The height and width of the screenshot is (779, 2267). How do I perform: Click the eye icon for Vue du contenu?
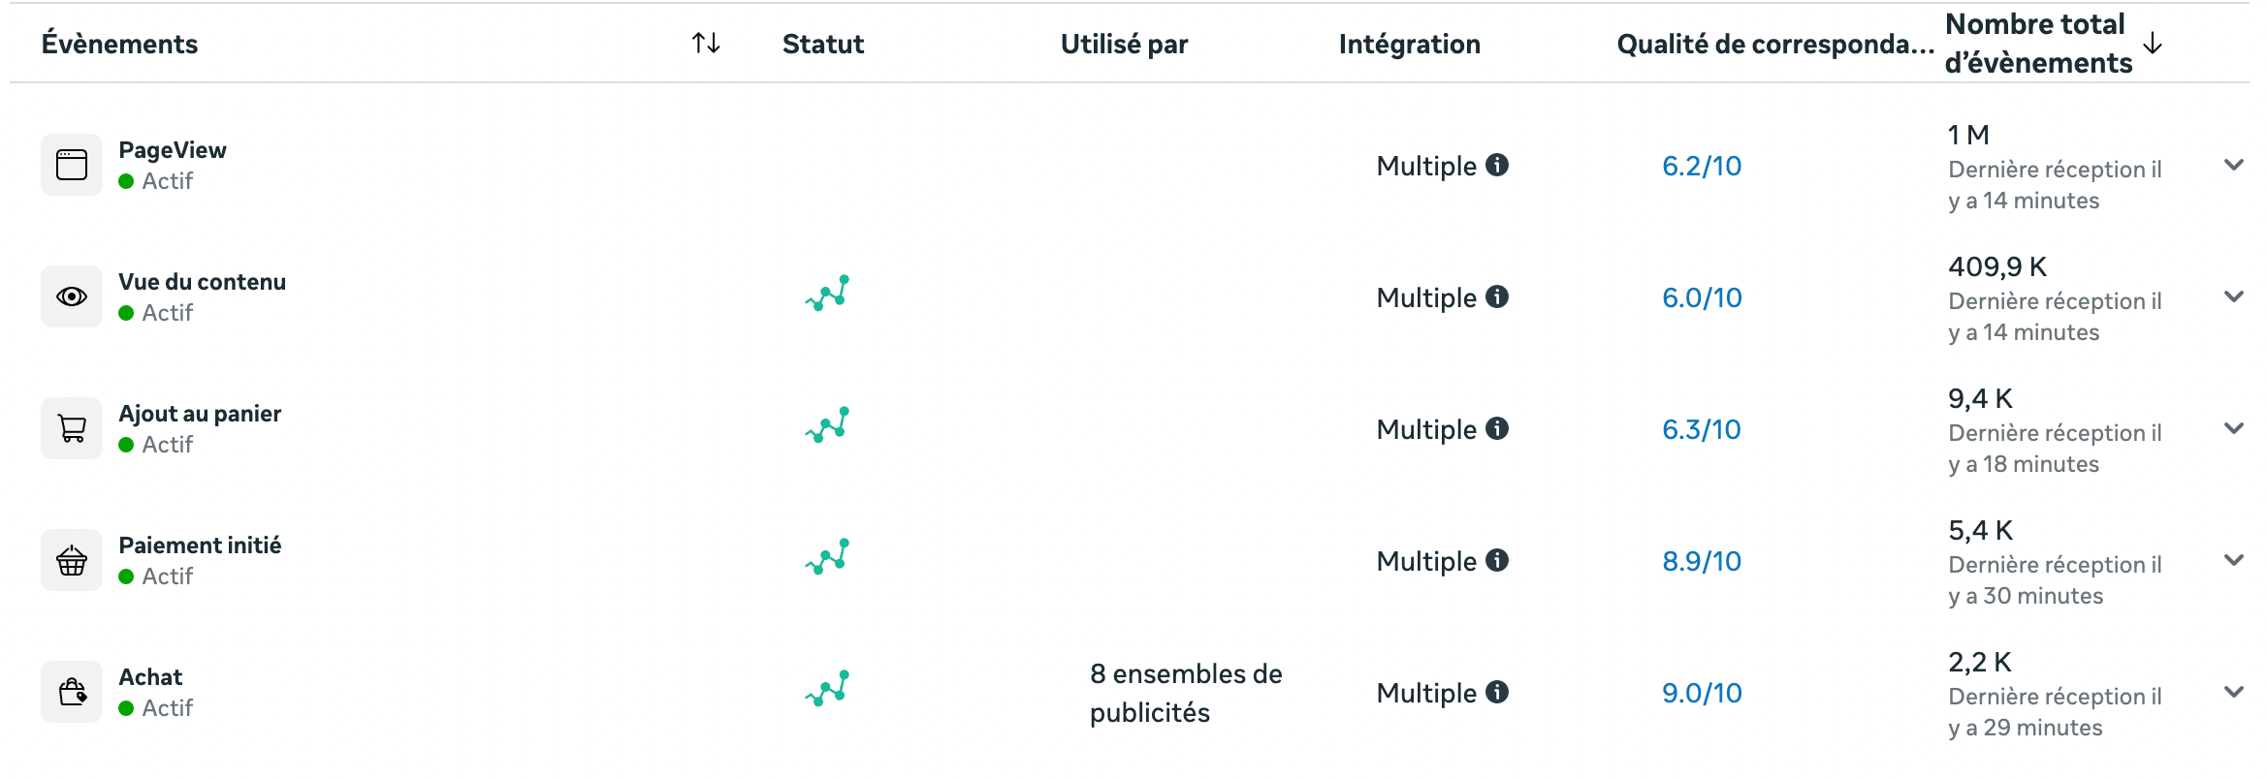point(72,296)
